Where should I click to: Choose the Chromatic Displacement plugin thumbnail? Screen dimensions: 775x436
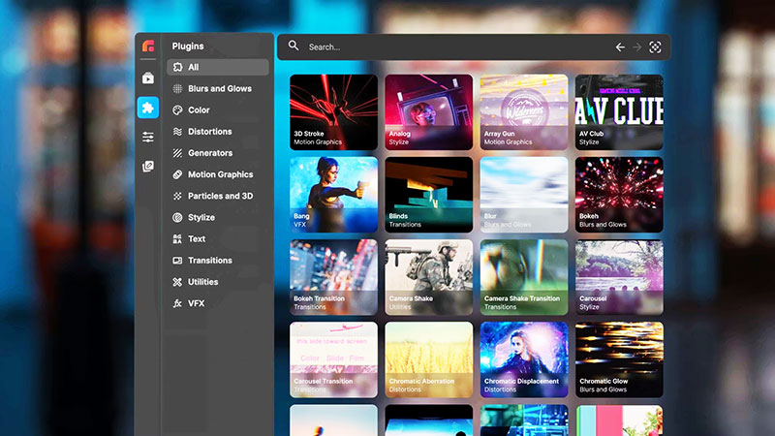523,358
